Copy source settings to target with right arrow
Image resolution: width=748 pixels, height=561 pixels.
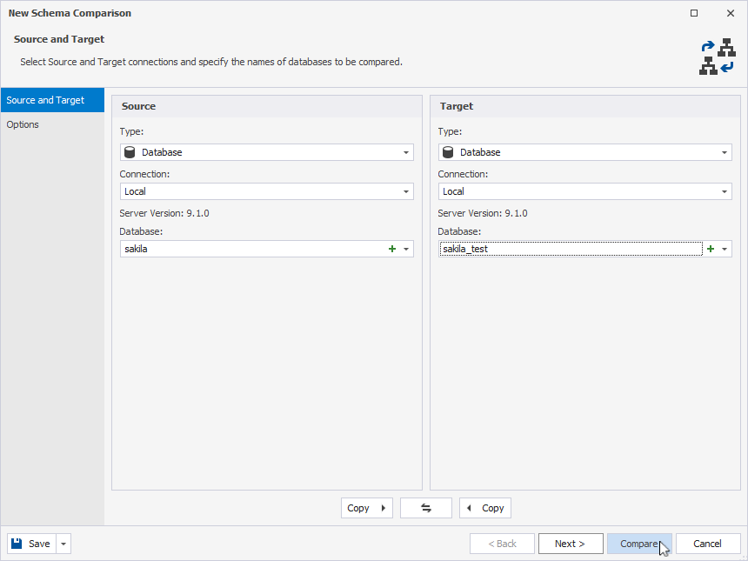pyautogui.click(x=367, y=508)
